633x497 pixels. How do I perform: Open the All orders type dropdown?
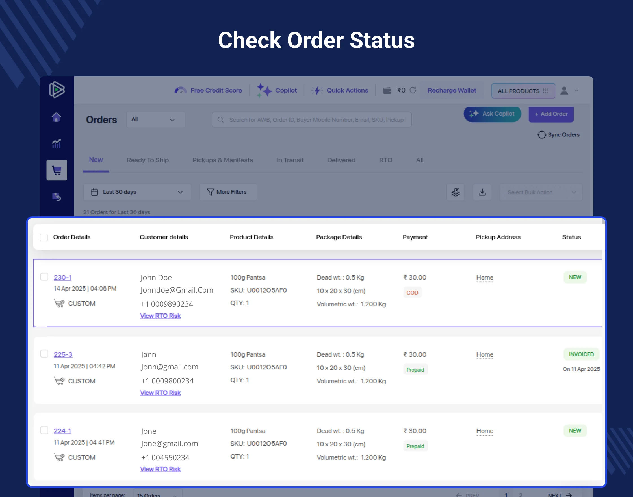[155, 120]
